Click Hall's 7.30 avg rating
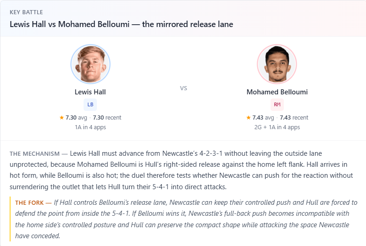 [x=76, y=117]
